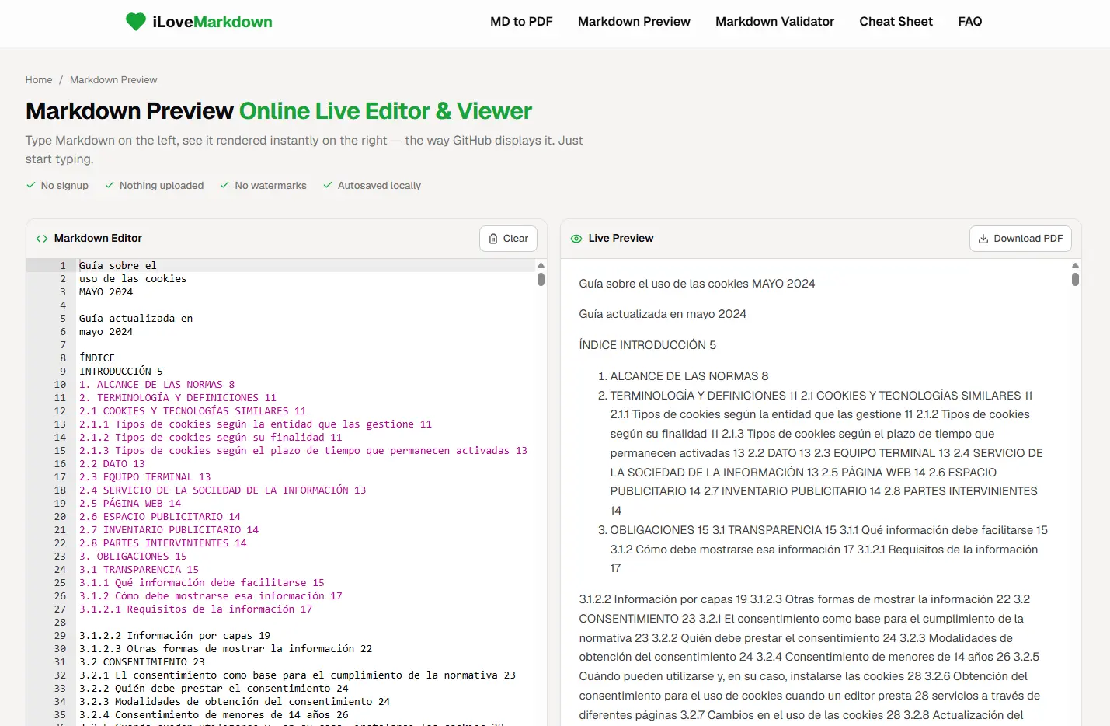
Task: Open the MD to PDF page
Action: point(521,22)
